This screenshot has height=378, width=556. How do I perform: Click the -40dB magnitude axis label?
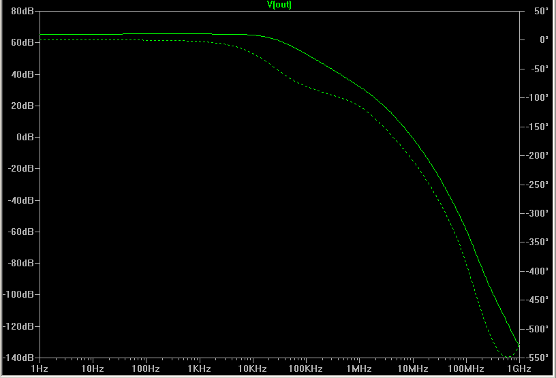[x=21, y=200]
